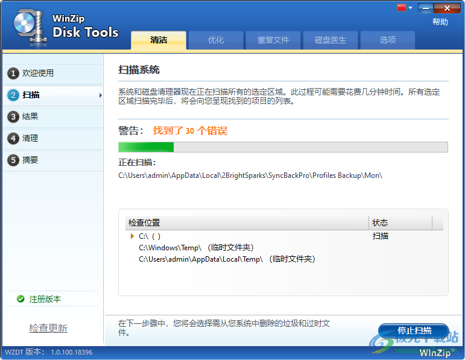Screen dimensions: 465x360
Task: Click the 停止扫描 button
Action: (x=413, y=330)
